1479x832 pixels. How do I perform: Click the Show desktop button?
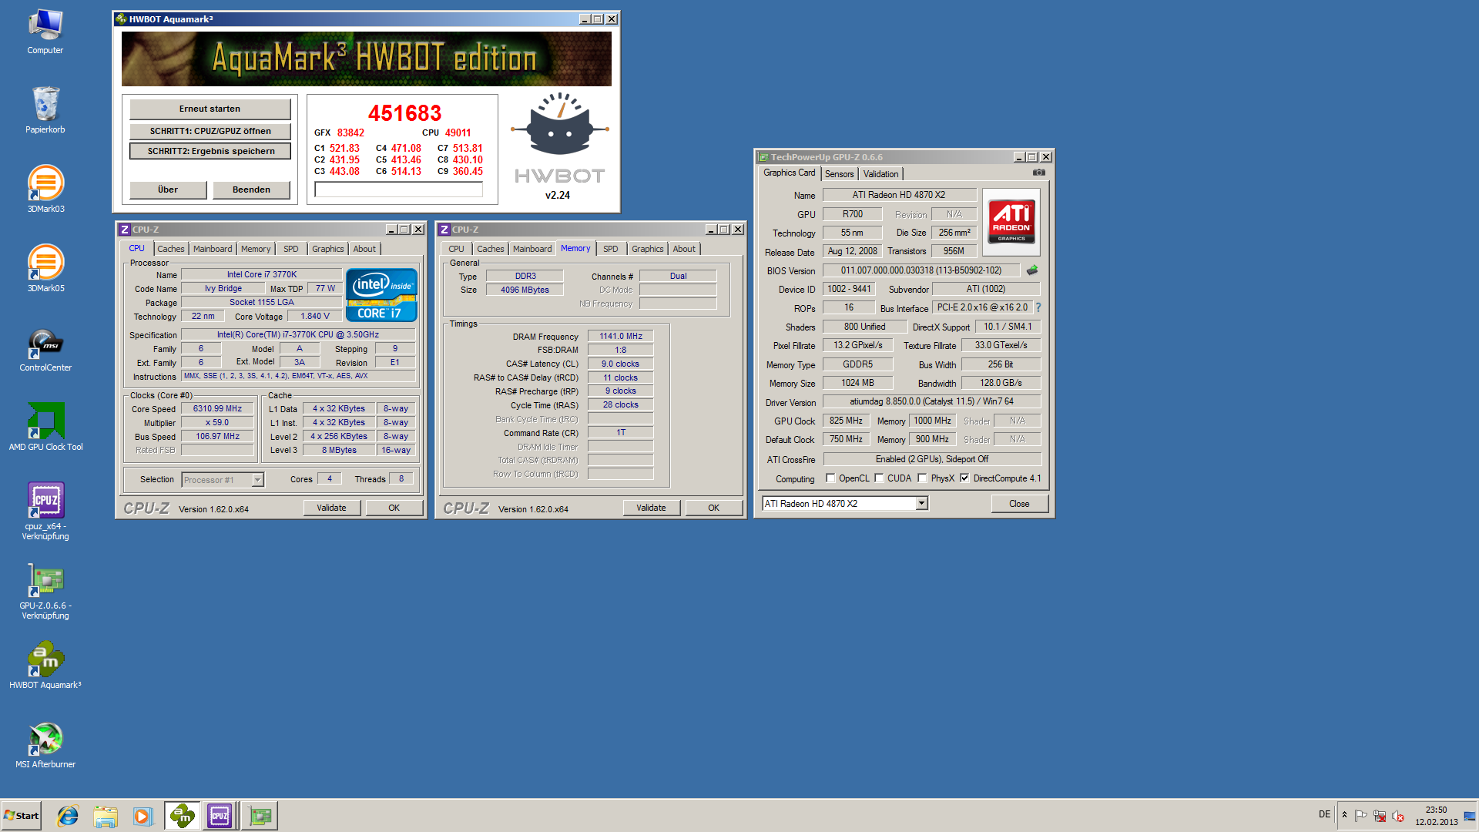(x=1471, y=816)
